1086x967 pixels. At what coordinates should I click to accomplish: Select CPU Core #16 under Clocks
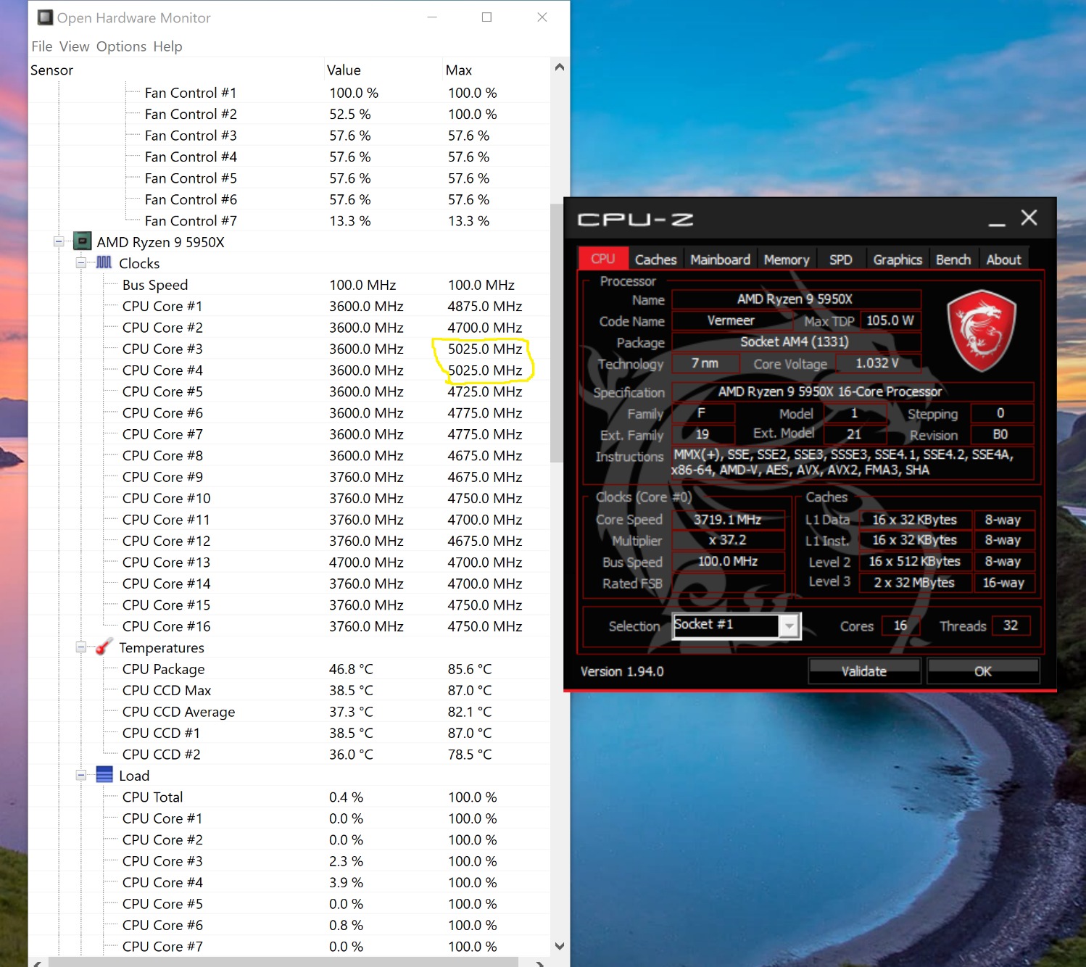[289, 626]
